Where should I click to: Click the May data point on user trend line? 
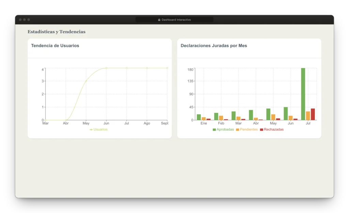tap(86, 81)
